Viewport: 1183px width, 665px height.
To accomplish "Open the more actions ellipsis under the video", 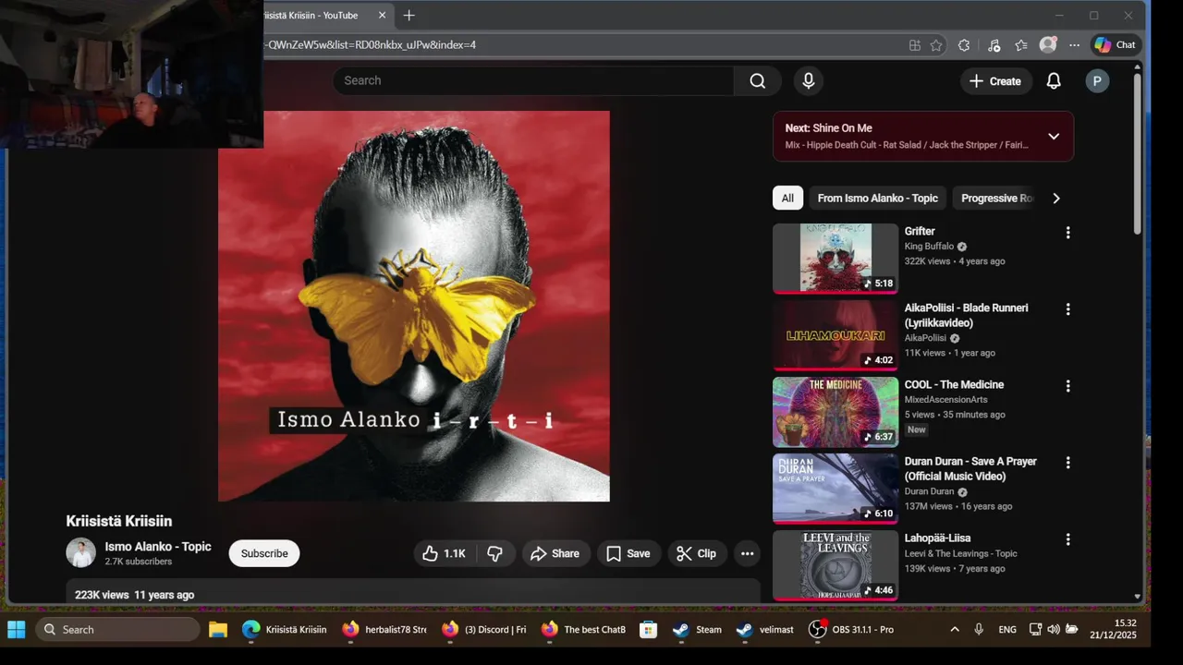I will [748, 553].
